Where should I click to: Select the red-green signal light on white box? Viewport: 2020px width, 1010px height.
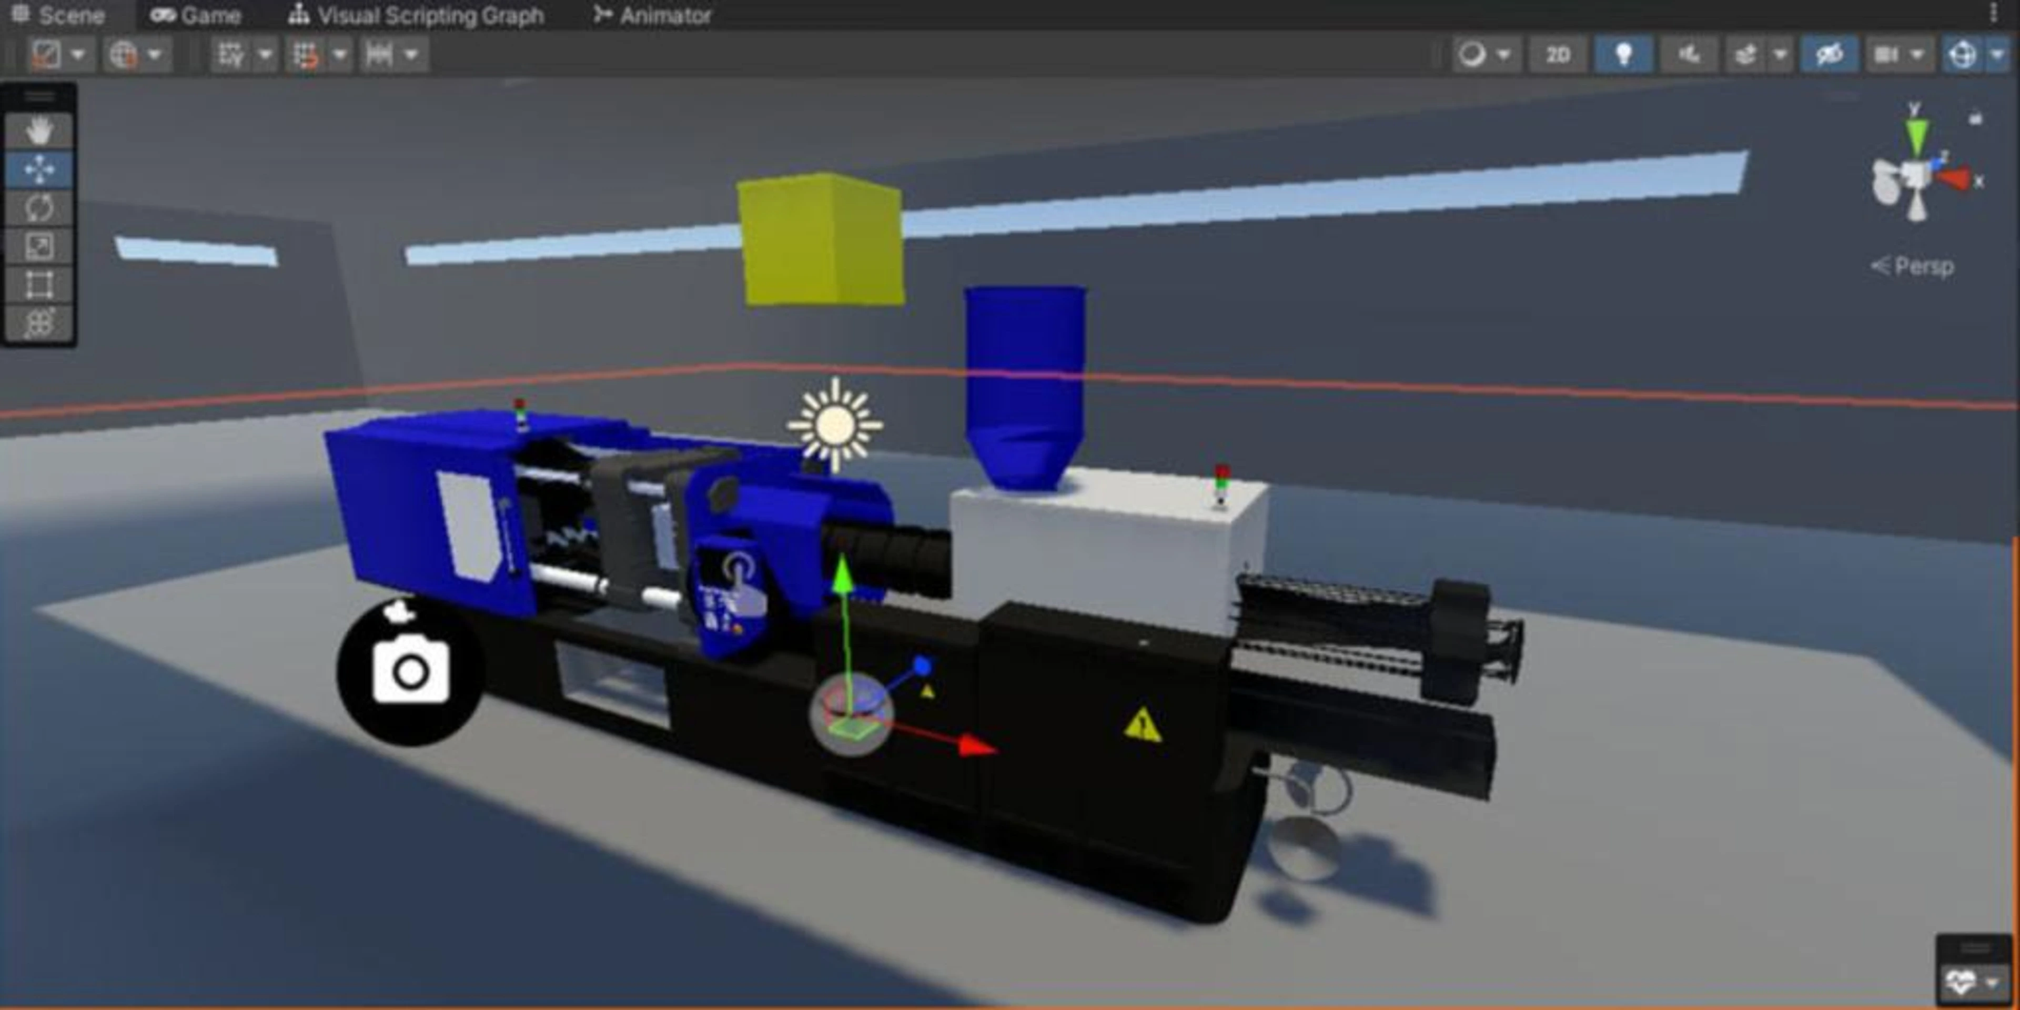pos(1221,486)
